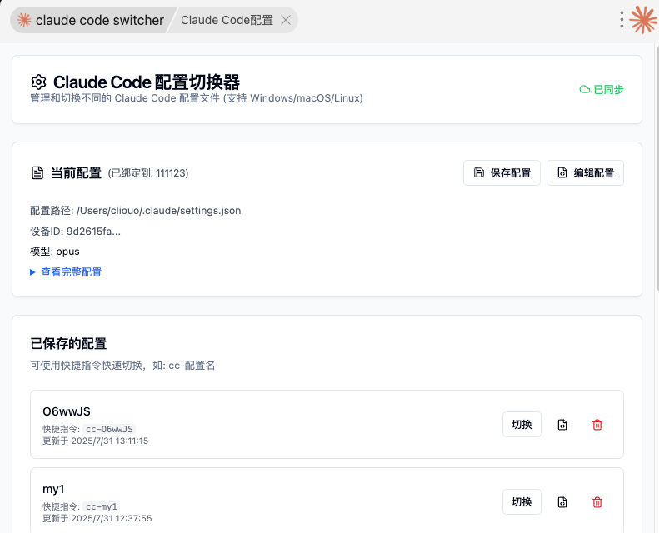The image size is (659, 533).
Task: Open the three-dot more options menu
Action: point(622,20)
